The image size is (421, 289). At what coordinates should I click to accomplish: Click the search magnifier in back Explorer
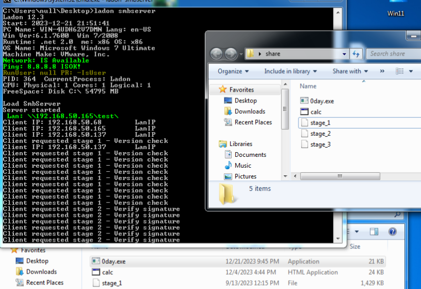tap(398, 214)
